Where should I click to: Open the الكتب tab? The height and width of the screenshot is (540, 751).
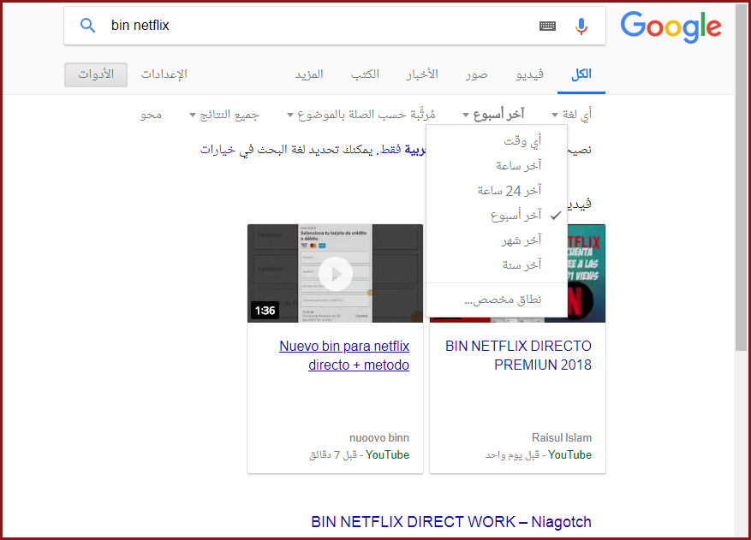tap(365, 74)
